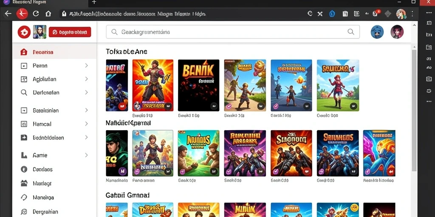Expand the Uerlcraten sidebar chevron
Image resolution: width=435 pixels, height=217 pixels.
click(86, 92)
